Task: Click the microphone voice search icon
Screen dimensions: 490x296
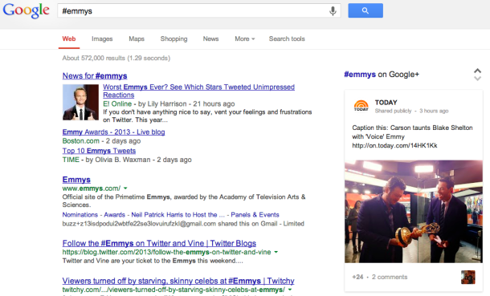Action: tap(333, 11)
